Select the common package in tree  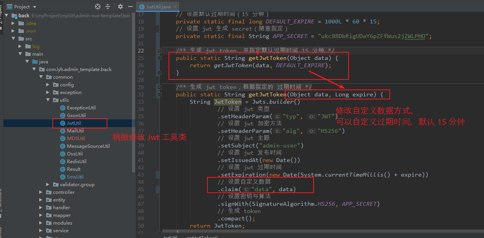coord(63,77)
